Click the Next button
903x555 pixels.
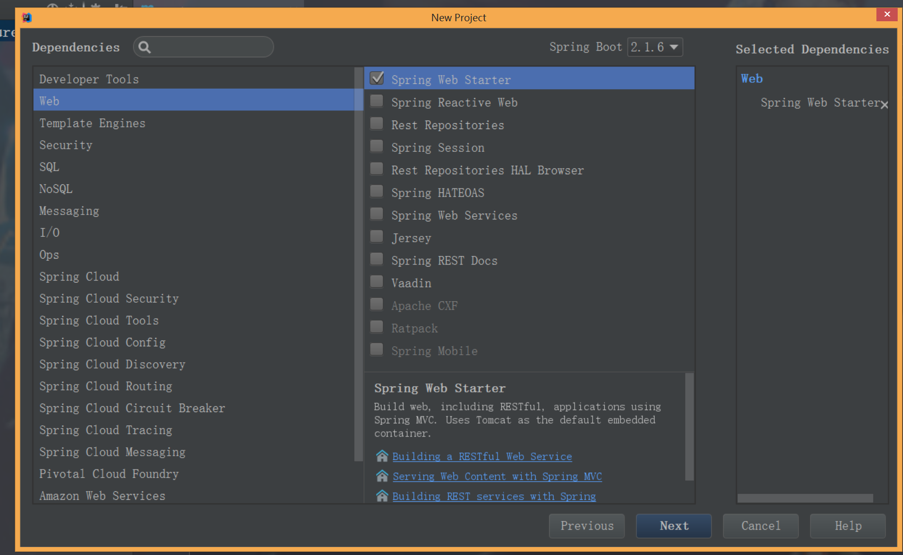pos(674,526)
